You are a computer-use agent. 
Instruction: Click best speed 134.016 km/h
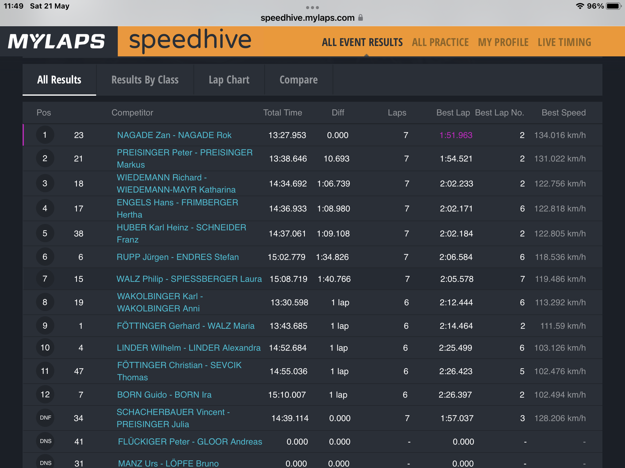point(560,135)
